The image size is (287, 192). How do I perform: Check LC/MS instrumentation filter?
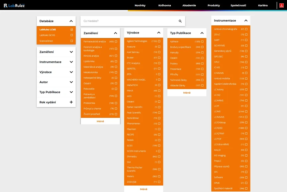246,112
